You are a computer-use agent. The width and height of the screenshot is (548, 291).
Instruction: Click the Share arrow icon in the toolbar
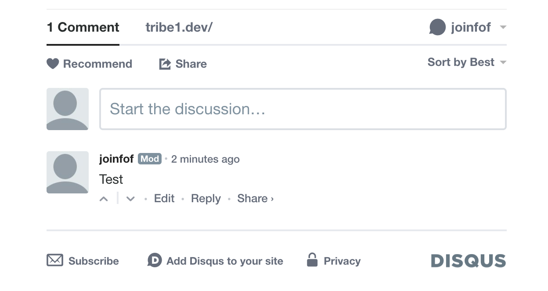tap(165, 64)
